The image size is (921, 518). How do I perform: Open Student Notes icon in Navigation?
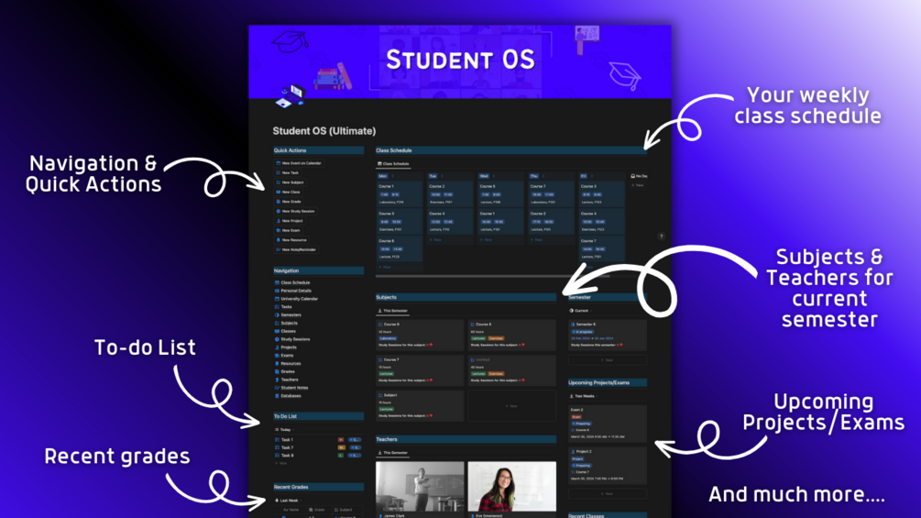278,388
